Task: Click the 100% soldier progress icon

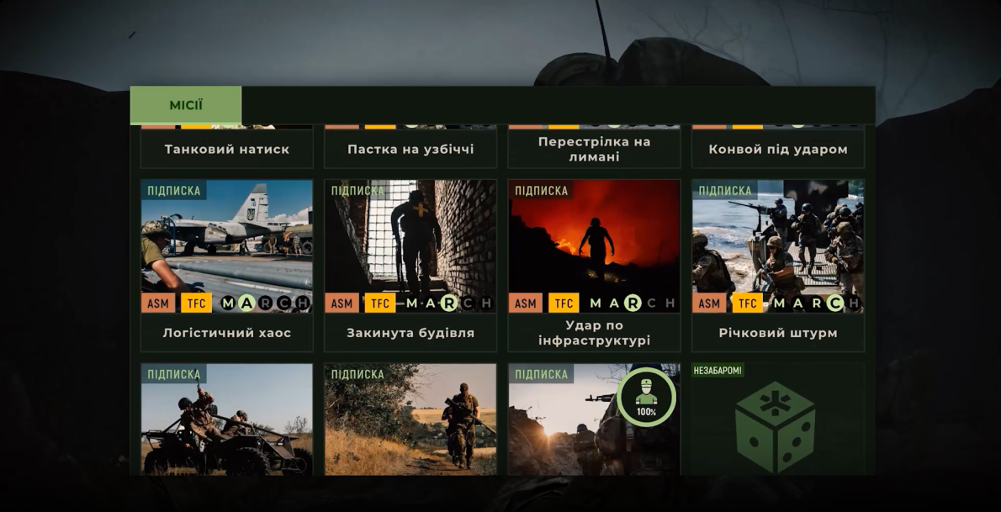Action: (646, 397)
